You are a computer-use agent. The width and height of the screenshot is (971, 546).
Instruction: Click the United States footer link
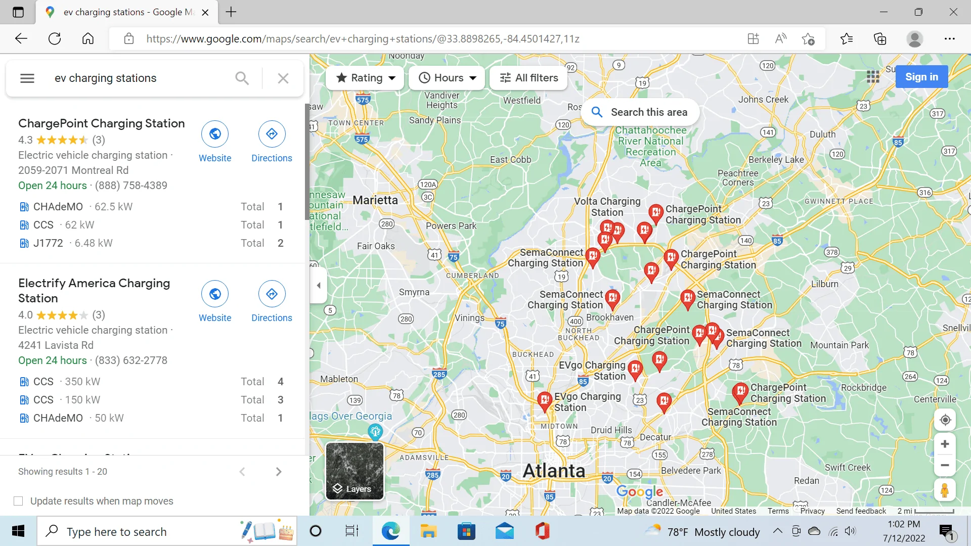coord(733,511)
